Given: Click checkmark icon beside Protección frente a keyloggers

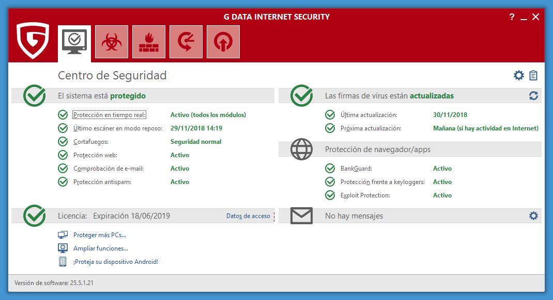Looking at the screenshot, I should click(330, 182).
